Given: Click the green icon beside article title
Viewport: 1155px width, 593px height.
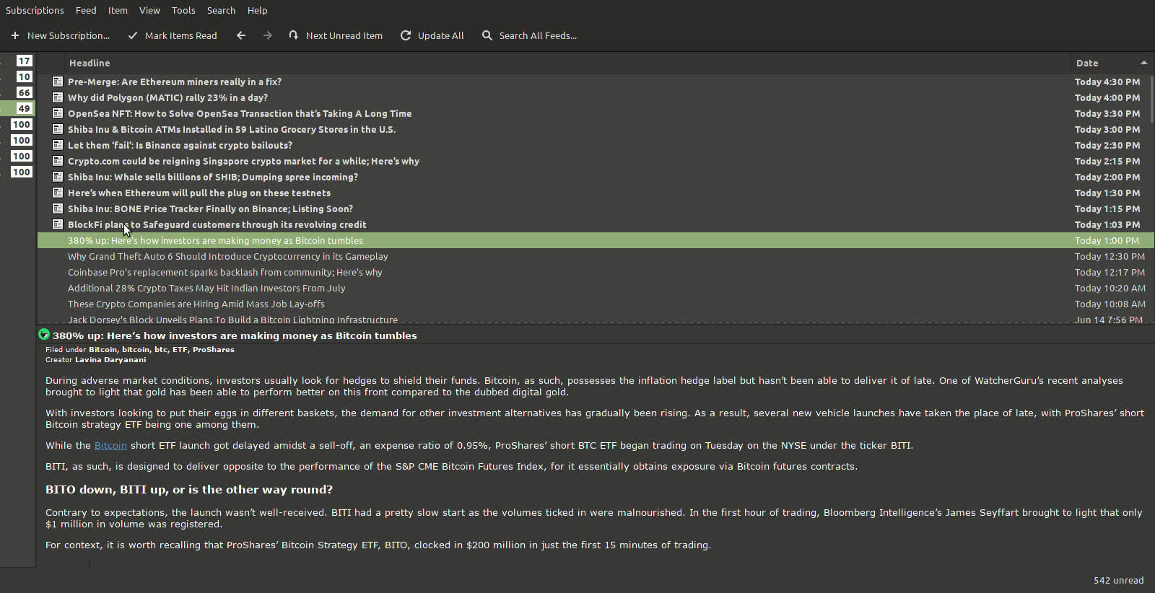Looking at the screenshot, I should (x=44, y=335).
